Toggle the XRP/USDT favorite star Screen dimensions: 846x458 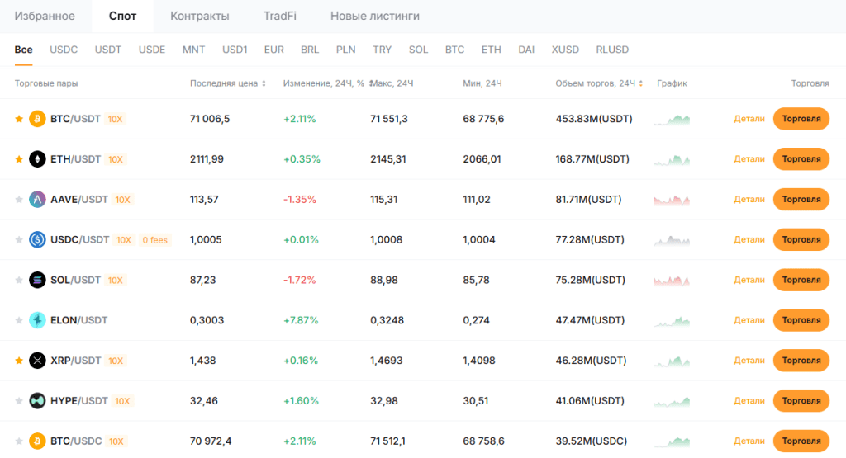(x=19, y=361)
